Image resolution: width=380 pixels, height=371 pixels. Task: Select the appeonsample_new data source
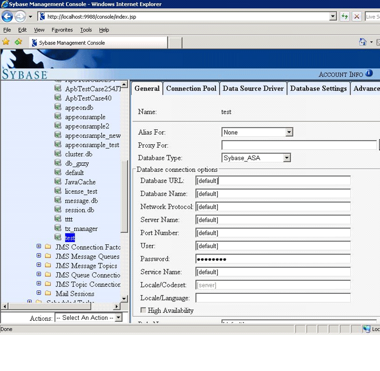tap(93, 136)
